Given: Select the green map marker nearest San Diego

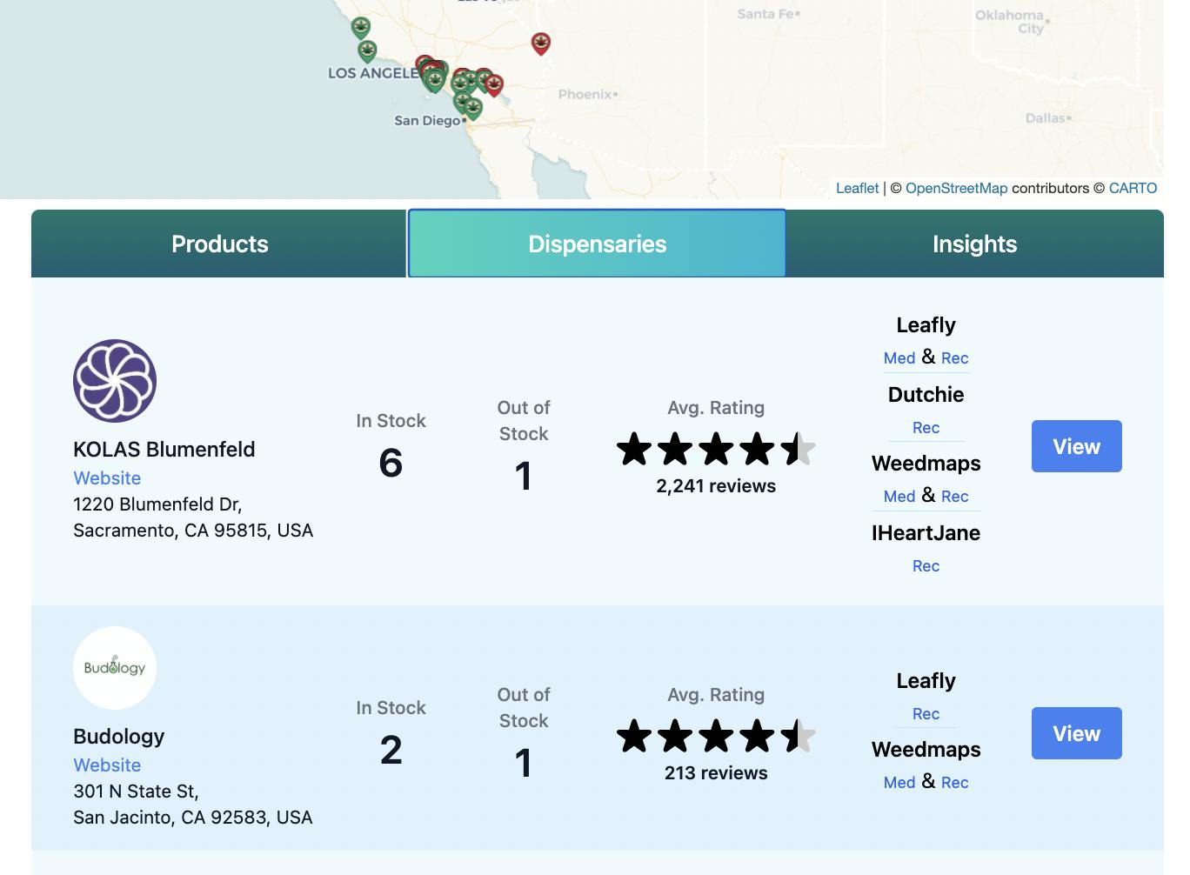Looking at the screenshot, I should (x=473, y=109).
